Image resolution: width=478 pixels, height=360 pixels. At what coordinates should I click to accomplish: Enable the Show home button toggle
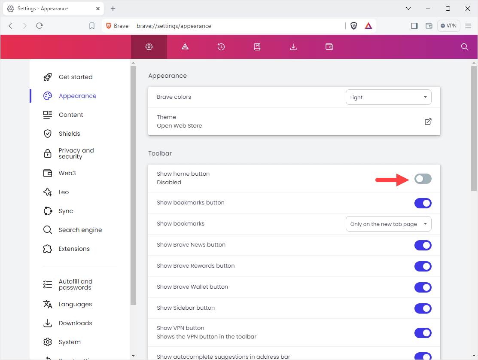[423, 179]
